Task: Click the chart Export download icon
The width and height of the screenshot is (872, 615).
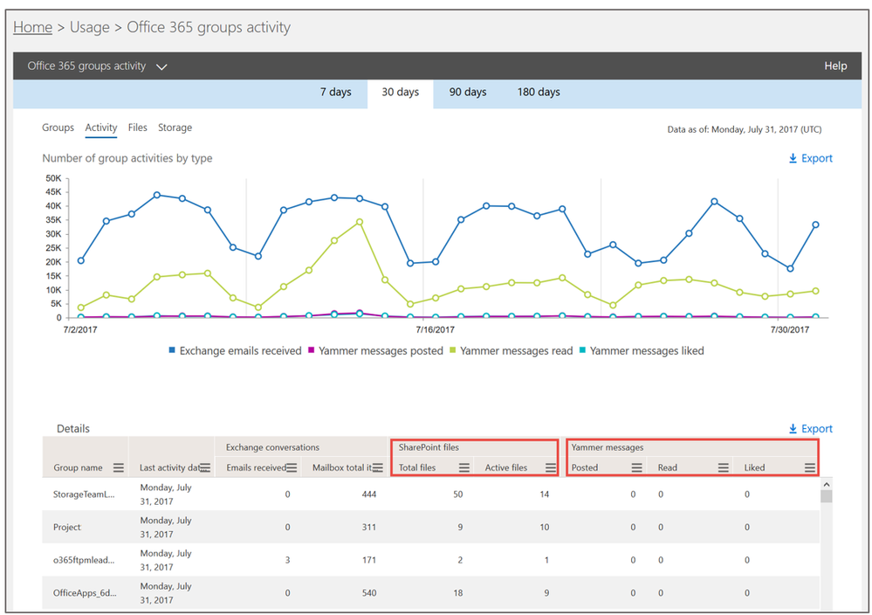Action: coord(793,158)
